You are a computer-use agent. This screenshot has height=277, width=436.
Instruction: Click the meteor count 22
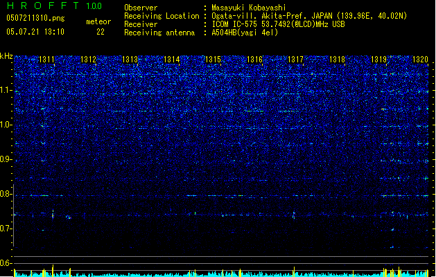tap(101, 32)
